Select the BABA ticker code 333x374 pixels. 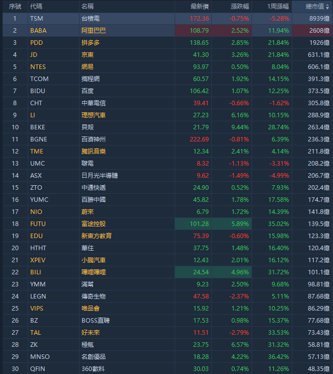(38, 31)
